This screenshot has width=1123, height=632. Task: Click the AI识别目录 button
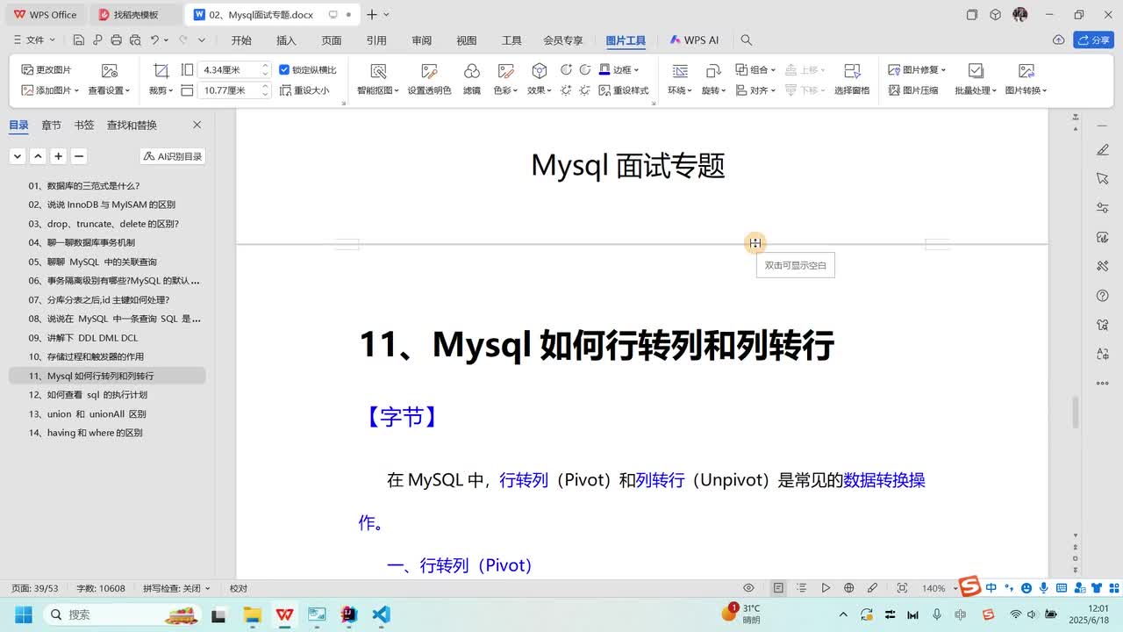(173, 156)
